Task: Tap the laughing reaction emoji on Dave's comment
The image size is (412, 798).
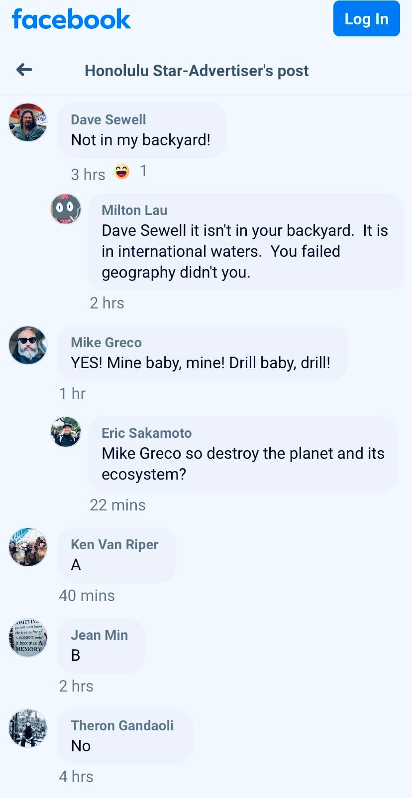Action: click(x=121, y=172)
